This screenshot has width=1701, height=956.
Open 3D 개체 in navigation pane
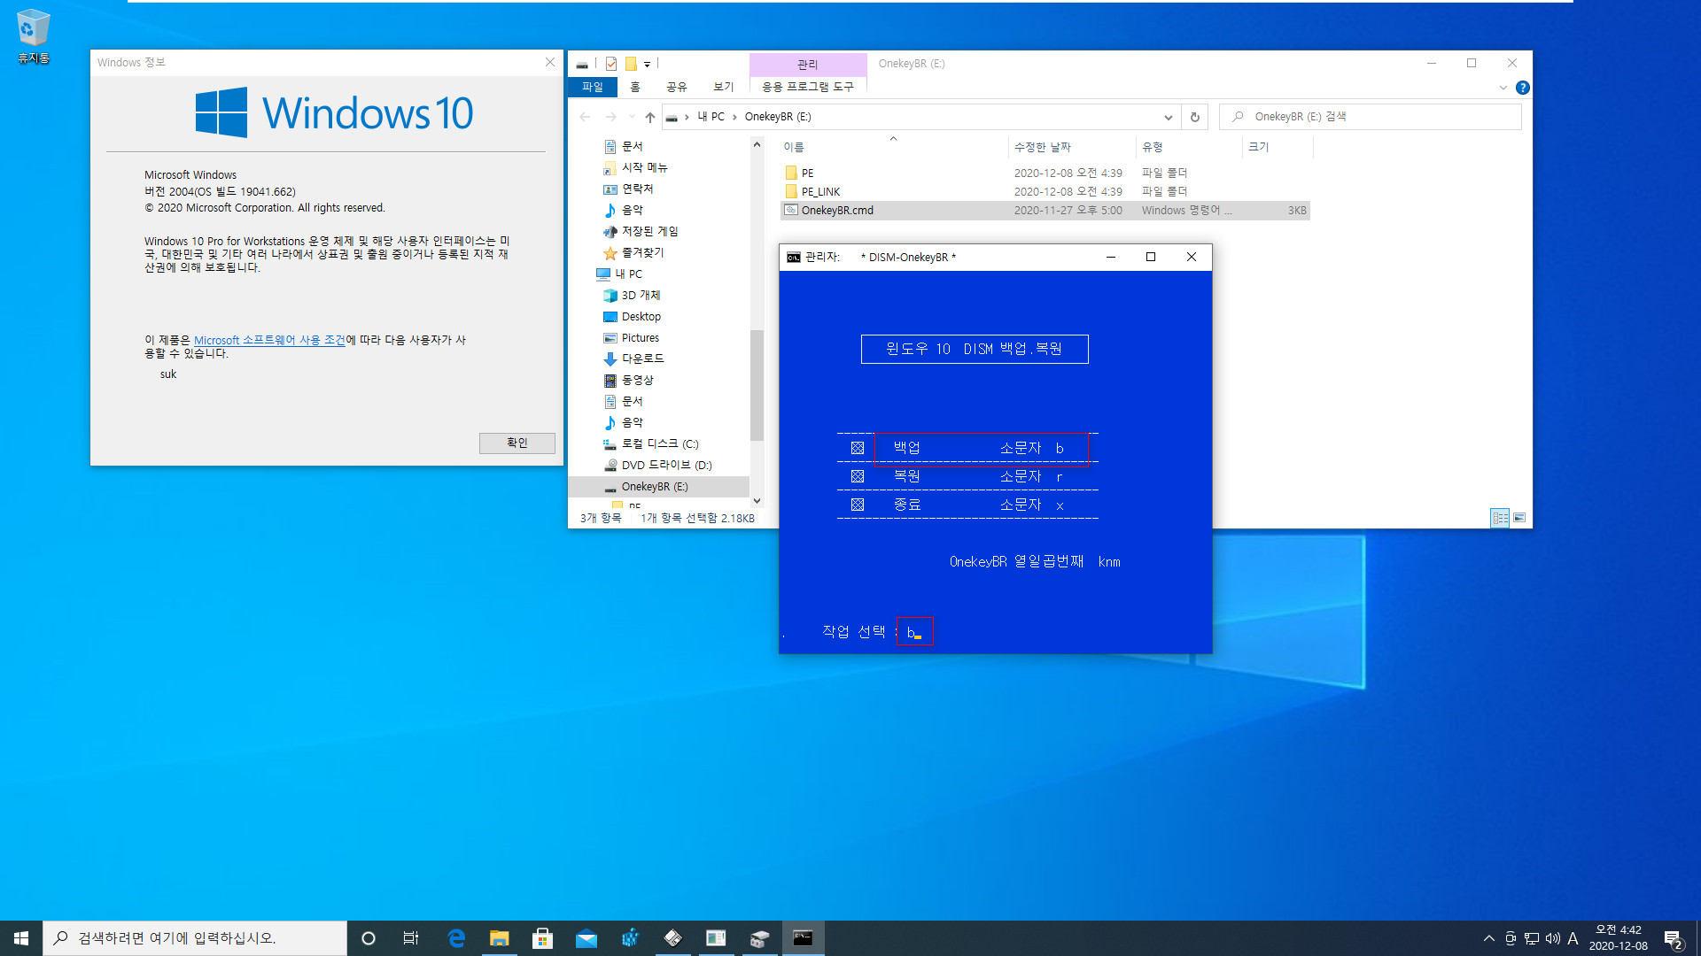641,295
